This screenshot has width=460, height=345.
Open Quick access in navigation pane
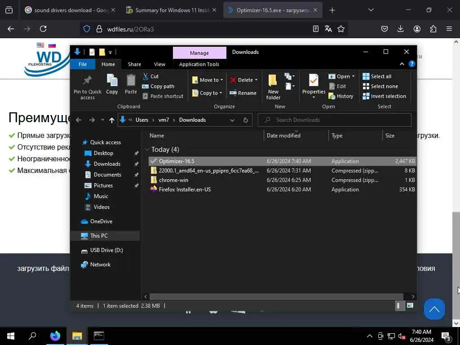102,142
